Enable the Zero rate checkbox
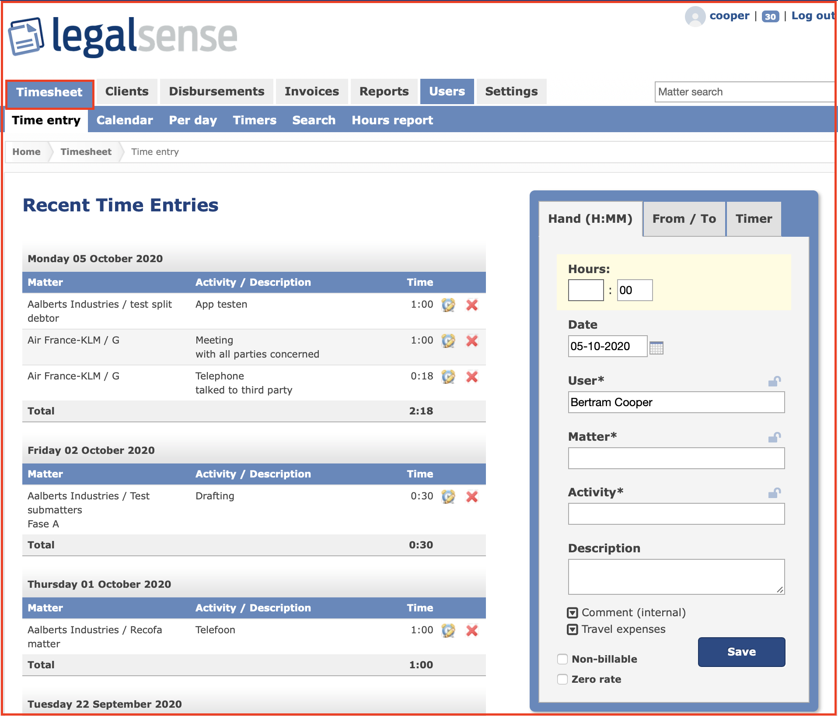This screenshot has height=716, width=838. click(562, 679)
